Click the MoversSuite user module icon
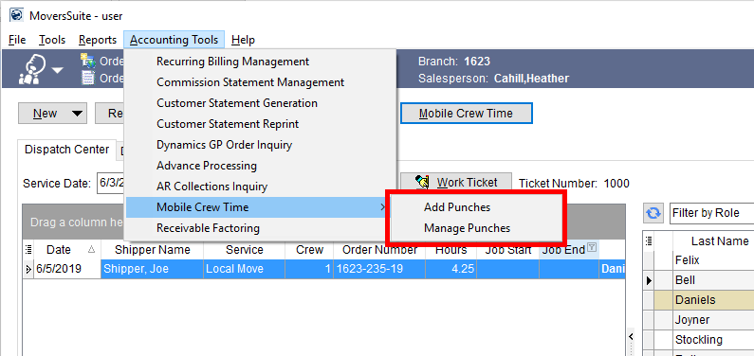The width and height of the screenshot is (754, 356). [x=32, y=69]
